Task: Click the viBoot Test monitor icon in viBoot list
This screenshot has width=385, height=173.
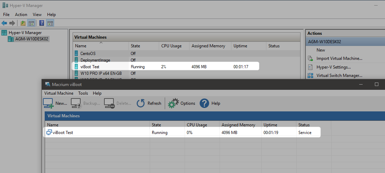Action: 49,133
